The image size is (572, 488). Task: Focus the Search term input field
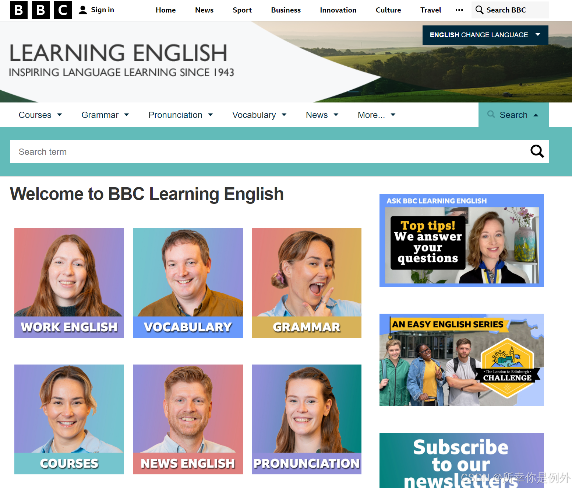click(x=279, y=151)
